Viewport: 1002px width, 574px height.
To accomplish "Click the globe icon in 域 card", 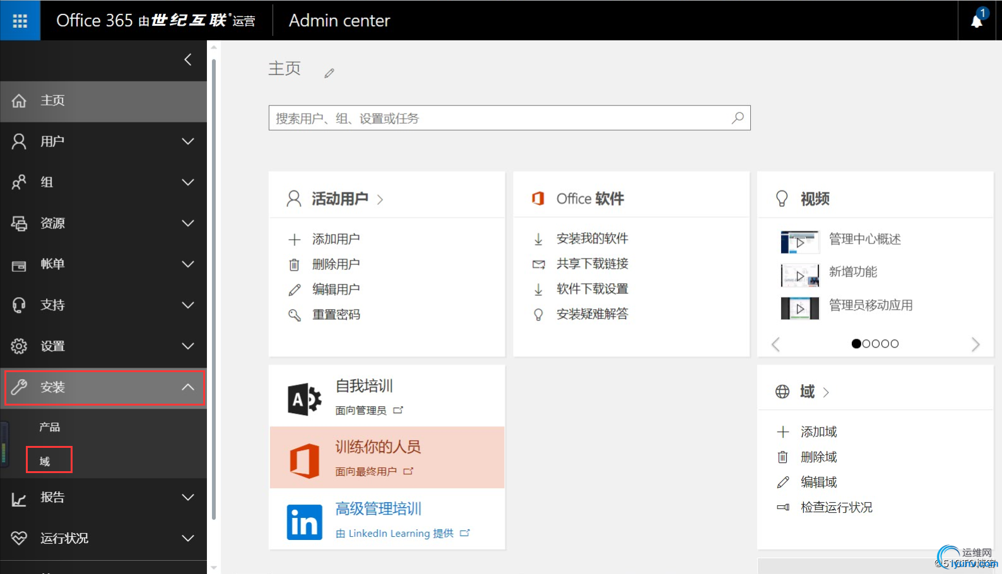I will coord(782,392).
